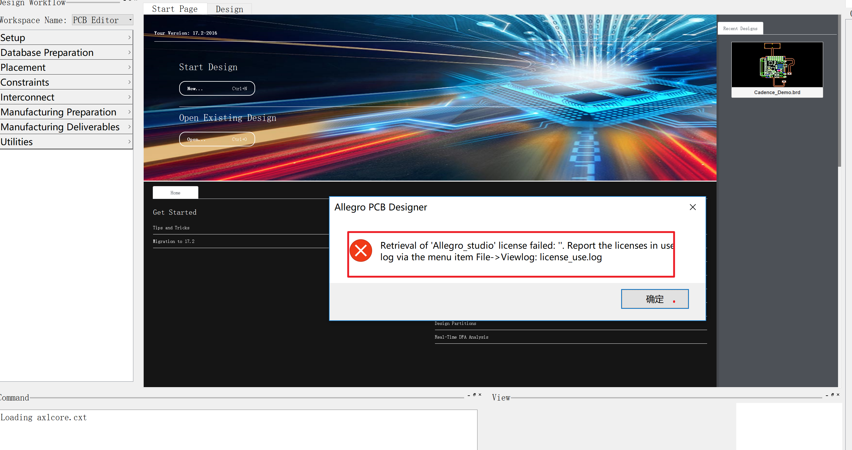
Task: Close the Allegro PCB Designer dialog
Action: click(x=693, y=207)
